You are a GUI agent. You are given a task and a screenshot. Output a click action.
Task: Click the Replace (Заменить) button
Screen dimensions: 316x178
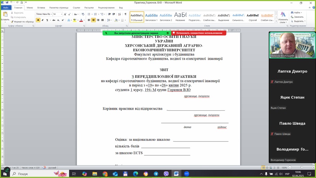[x=297, y=17]
